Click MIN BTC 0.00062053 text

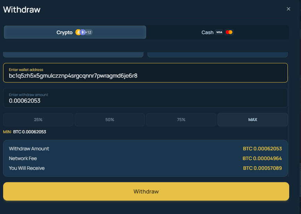(x=25, y=132)
